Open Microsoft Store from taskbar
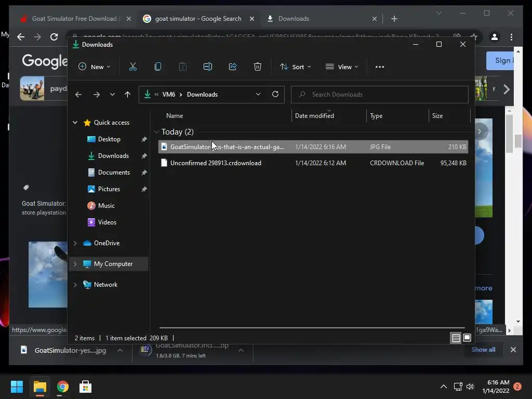Screen dimensions: 532x399 coord(86,387)
